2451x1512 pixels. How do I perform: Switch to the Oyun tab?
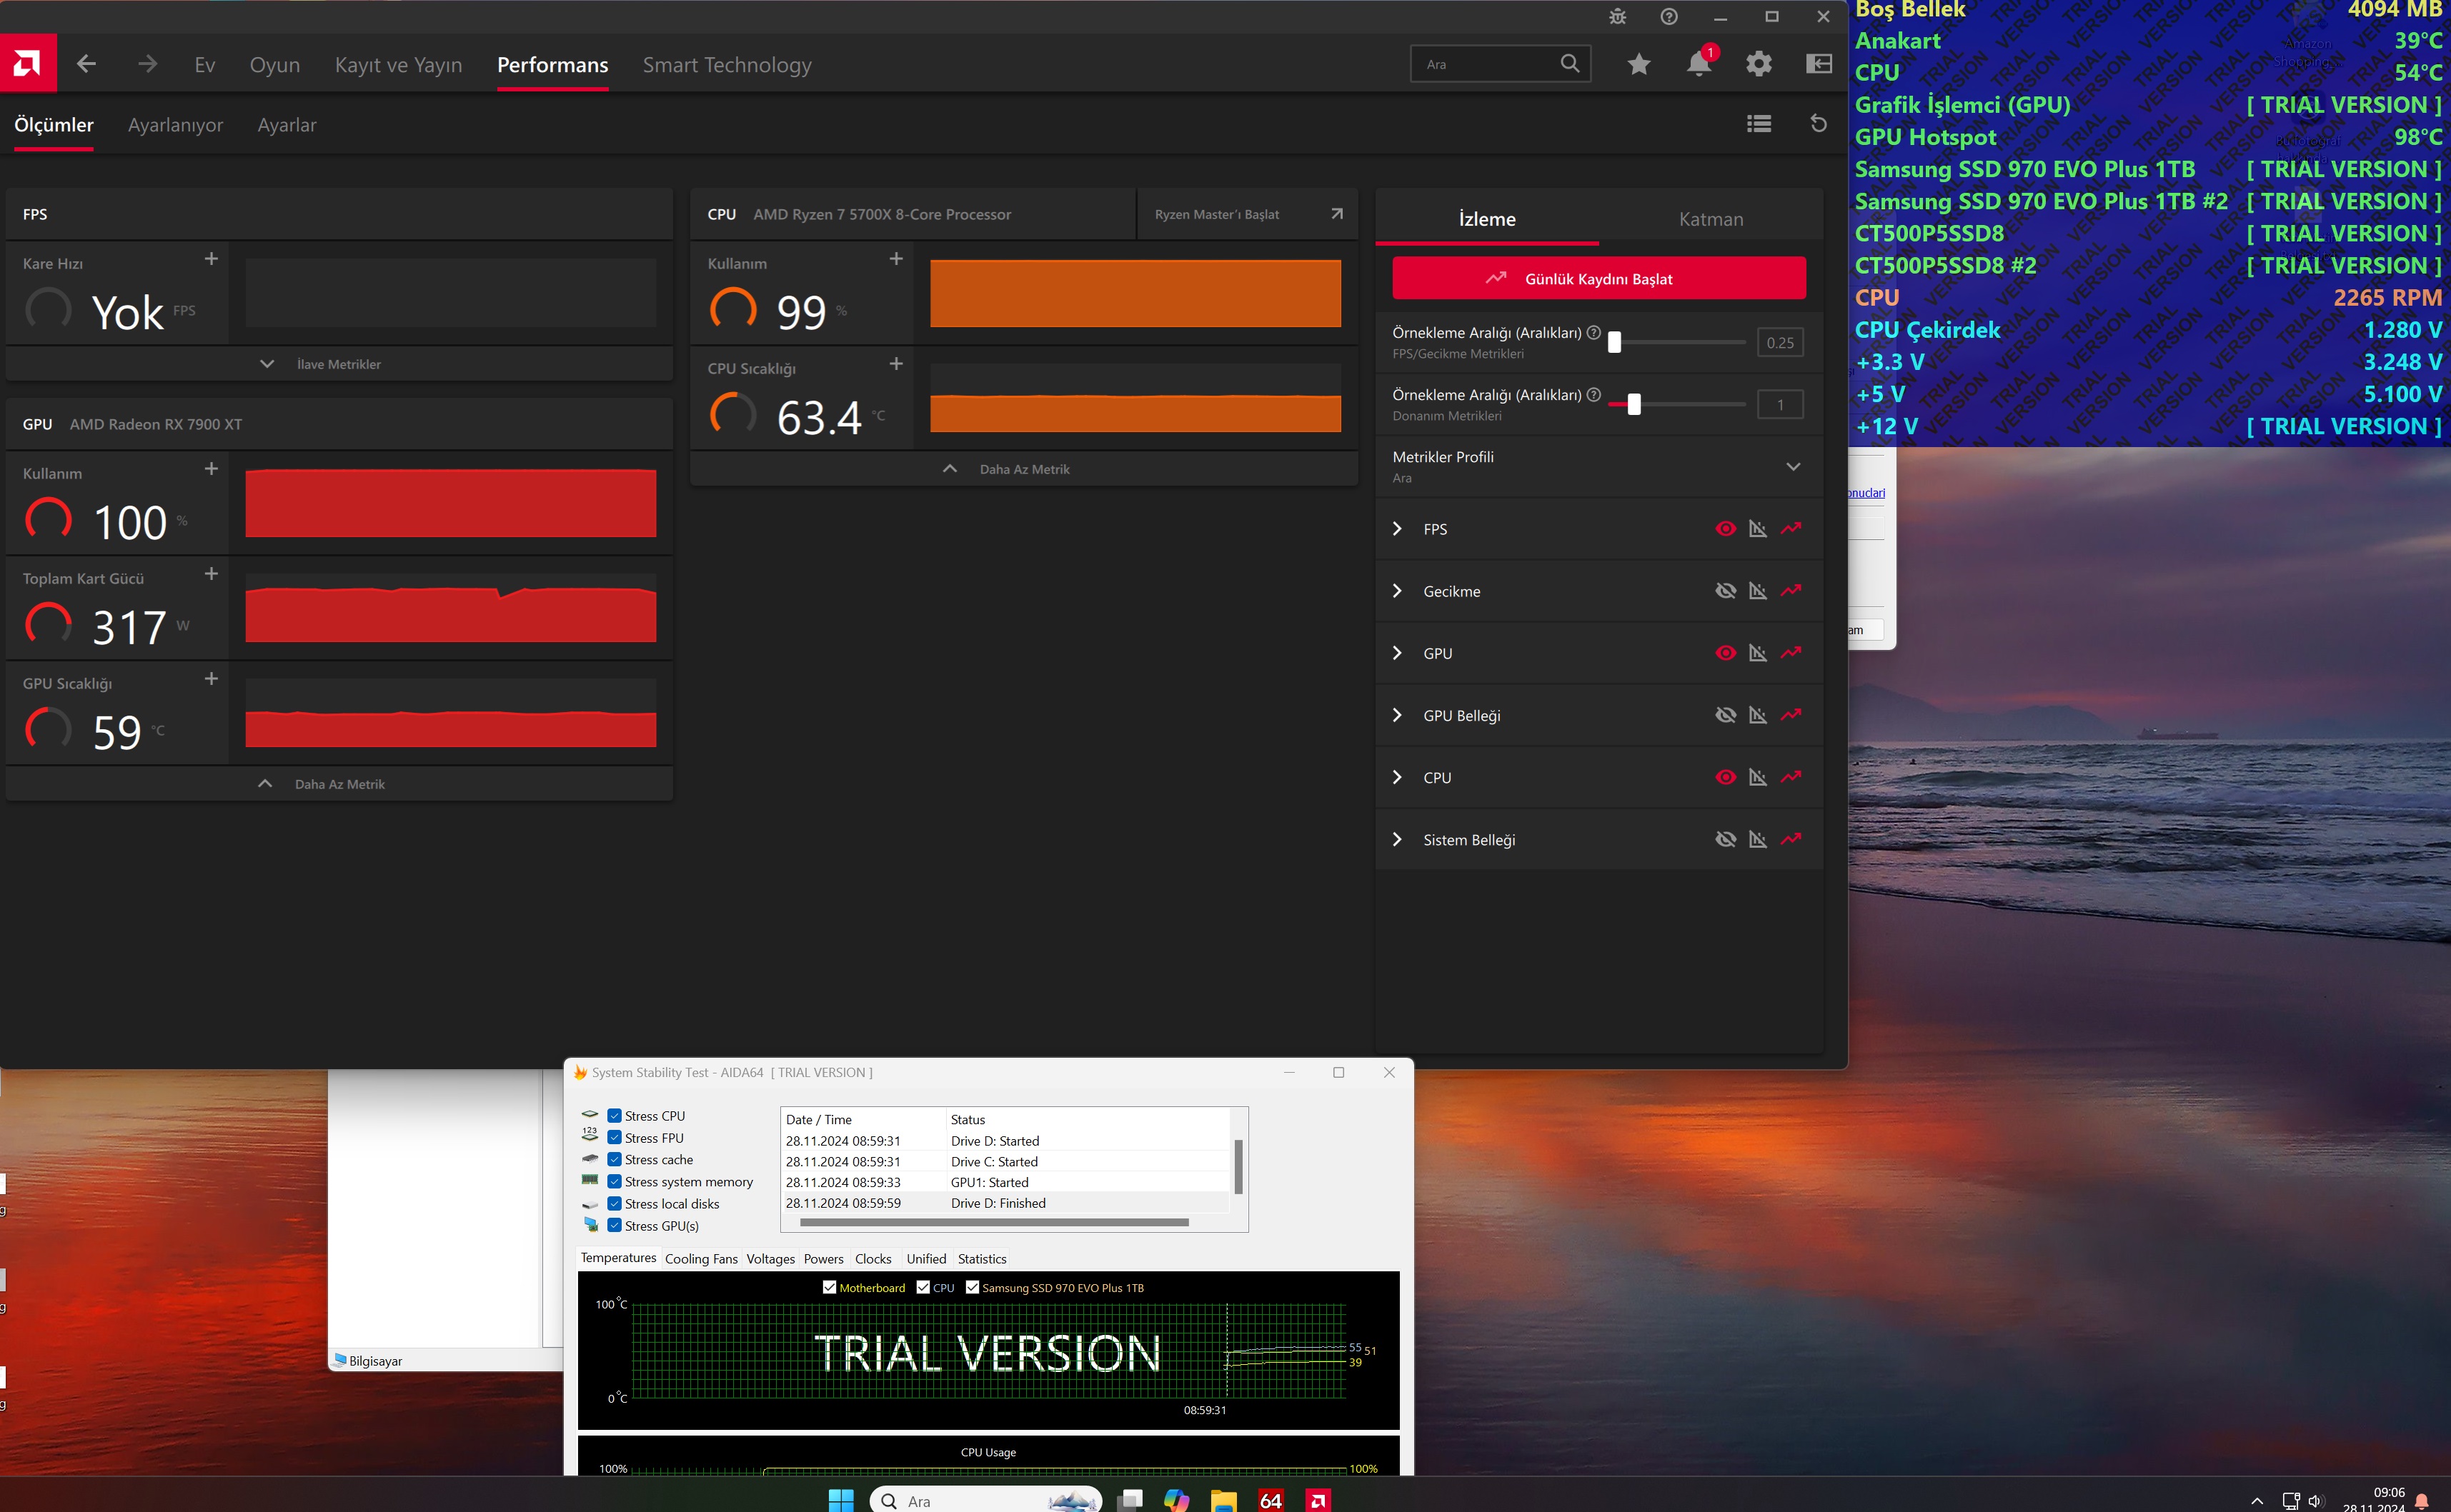click(x=274, y=65)
